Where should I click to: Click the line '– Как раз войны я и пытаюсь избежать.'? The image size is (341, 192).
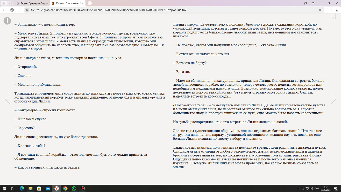pyautogui.click(x=47, y=167)
